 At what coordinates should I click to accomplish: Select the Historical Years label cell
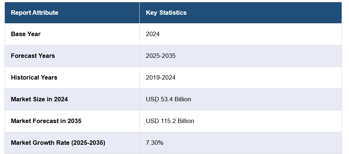(x=34, y=77)
